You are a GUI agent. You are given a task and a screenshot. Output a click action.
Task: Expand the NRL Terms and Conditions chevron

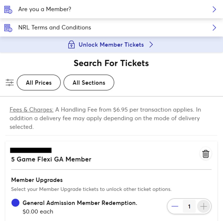[214, 28]
